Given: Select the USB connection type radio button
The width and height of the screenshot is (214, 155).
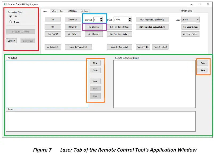Looking at the screenshot, I should [11, 16].
